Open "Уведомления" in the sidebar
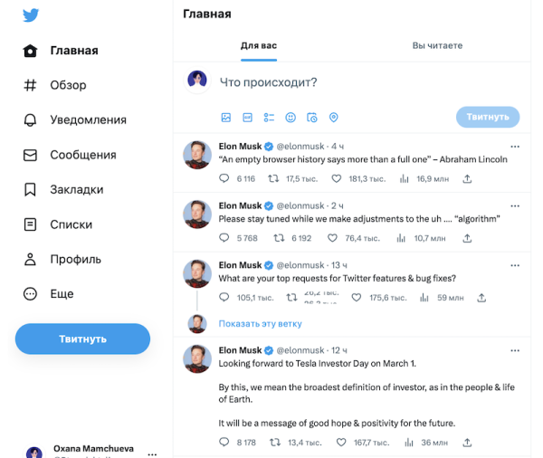543x458 pixels. 87,120
